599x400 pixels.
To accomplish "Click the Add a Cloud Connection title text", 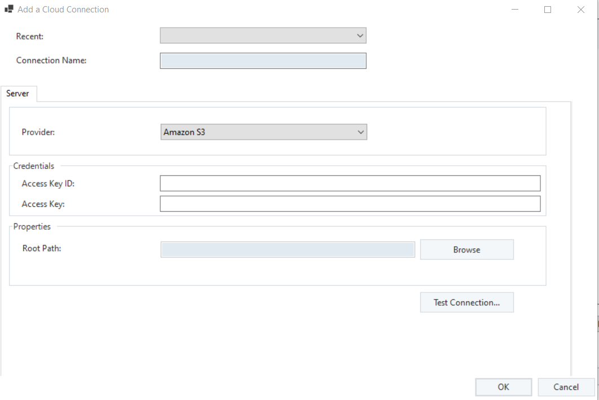I will tap(63, 10).
